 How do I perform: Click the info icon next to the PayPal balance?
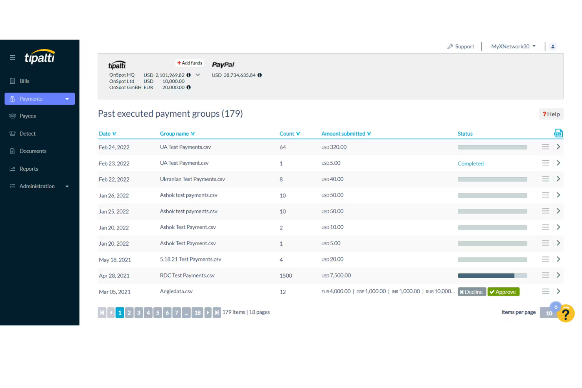[x=260, y=75]
